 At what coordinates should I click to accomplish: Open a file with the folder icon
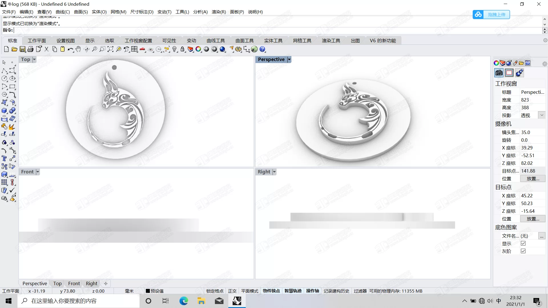pos(14,49)
